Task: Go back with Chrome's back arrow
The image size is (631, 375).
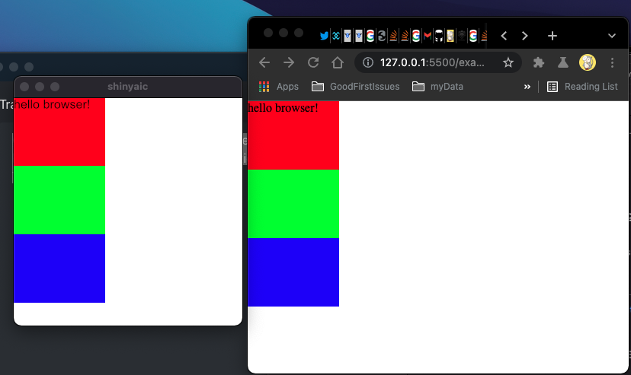Action: pyautogui.click(x=264, y=62)
